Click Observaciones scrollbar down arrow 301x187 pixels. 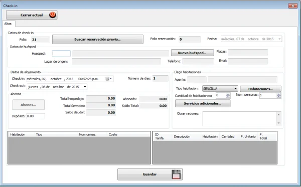point(278,123)
